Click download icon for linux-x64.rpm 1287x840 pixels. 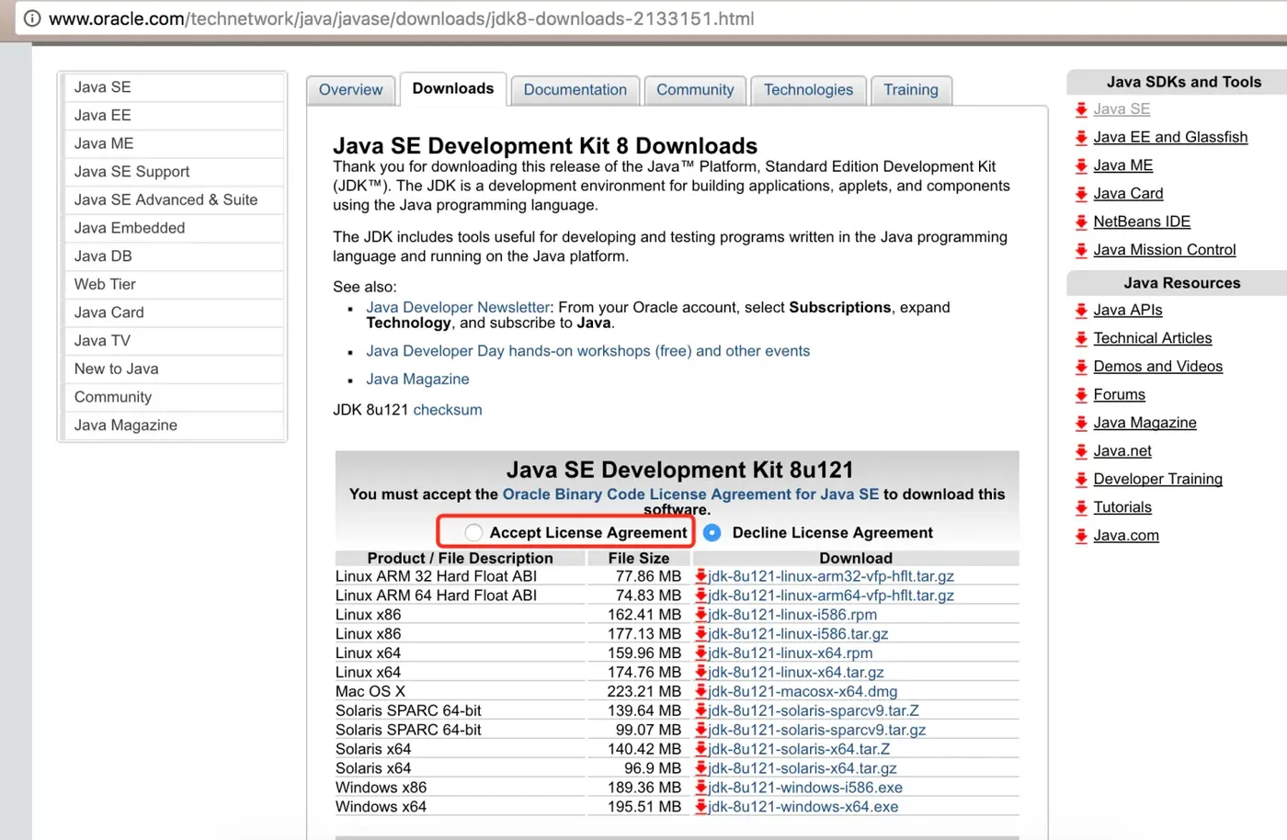pos(700,653)
